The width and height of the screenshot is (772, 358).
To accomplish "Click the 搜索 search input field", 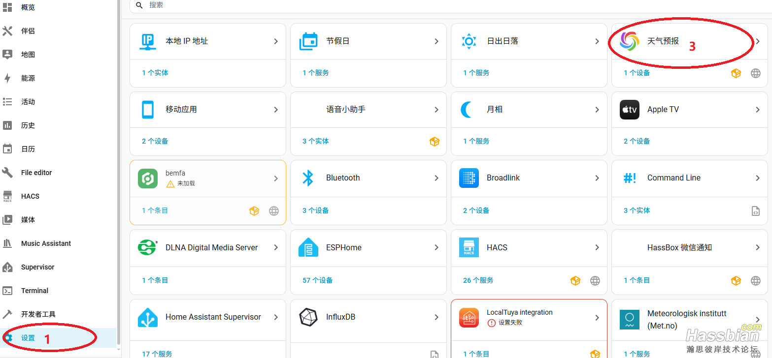I will click(345, 5).
